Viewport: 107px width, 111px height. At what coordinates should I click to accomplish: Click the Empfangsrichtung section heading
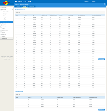point(20,9)
